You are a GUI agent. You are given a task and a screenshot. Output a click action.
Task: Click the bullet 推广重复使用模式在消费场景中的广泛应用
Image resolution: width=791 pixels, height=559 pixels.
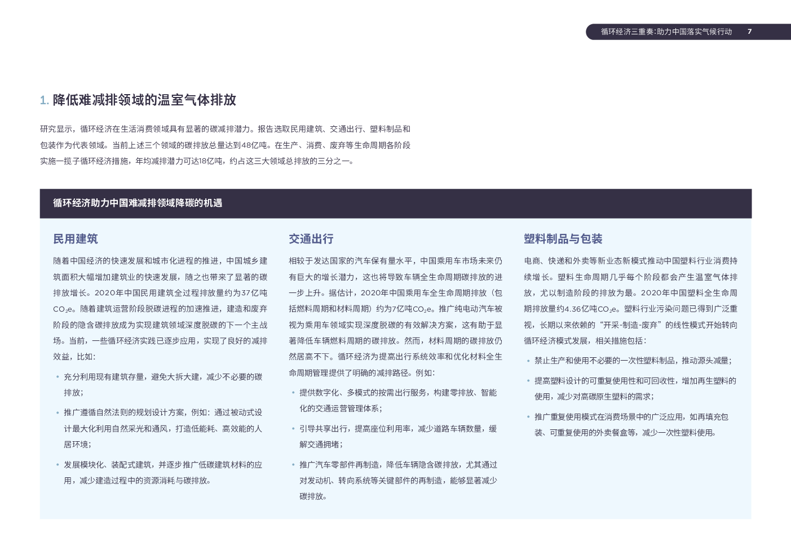tap(631, 424)
